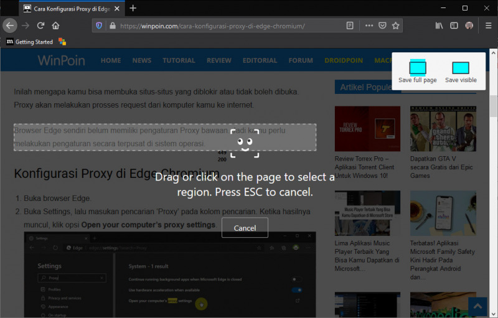Open the HOME menu item
The image size is (498, 318).
(111, 60)
